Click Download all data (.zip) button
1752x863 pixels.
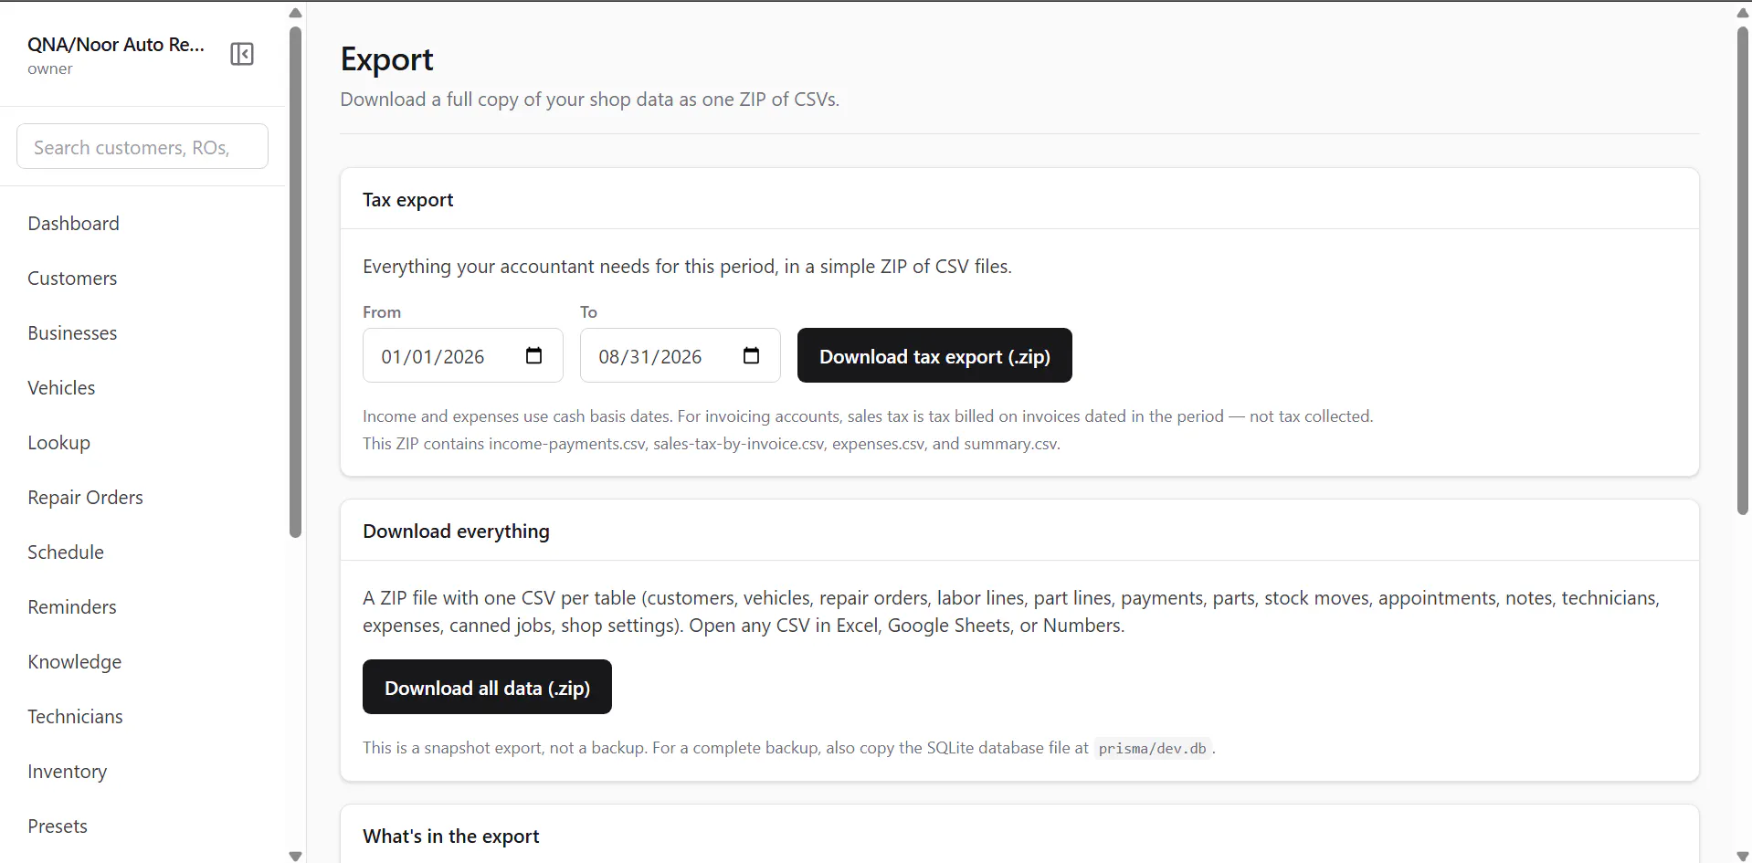(x=487, y=687)
